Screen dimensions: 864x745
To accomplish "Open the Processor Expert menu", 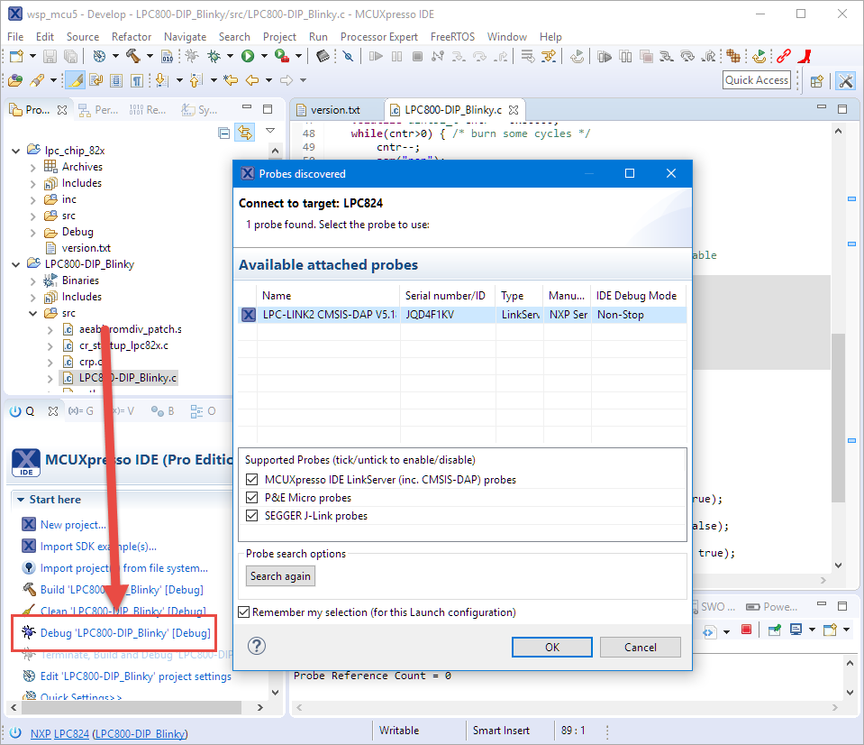I will pyautogui.click(x=378, y=37).
